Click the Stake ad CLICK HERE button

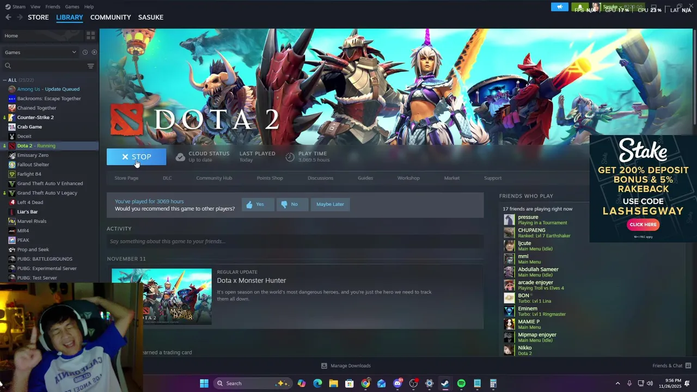click(x=643, y=224)
